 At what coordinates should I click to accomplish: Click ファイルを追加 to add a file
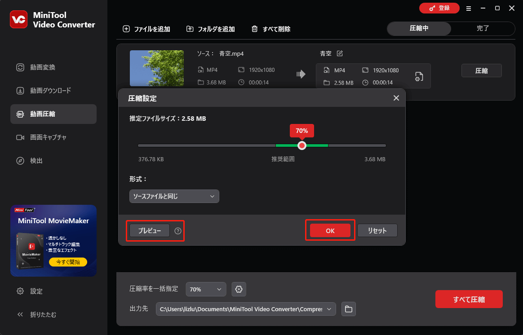(x=146, y=29)
